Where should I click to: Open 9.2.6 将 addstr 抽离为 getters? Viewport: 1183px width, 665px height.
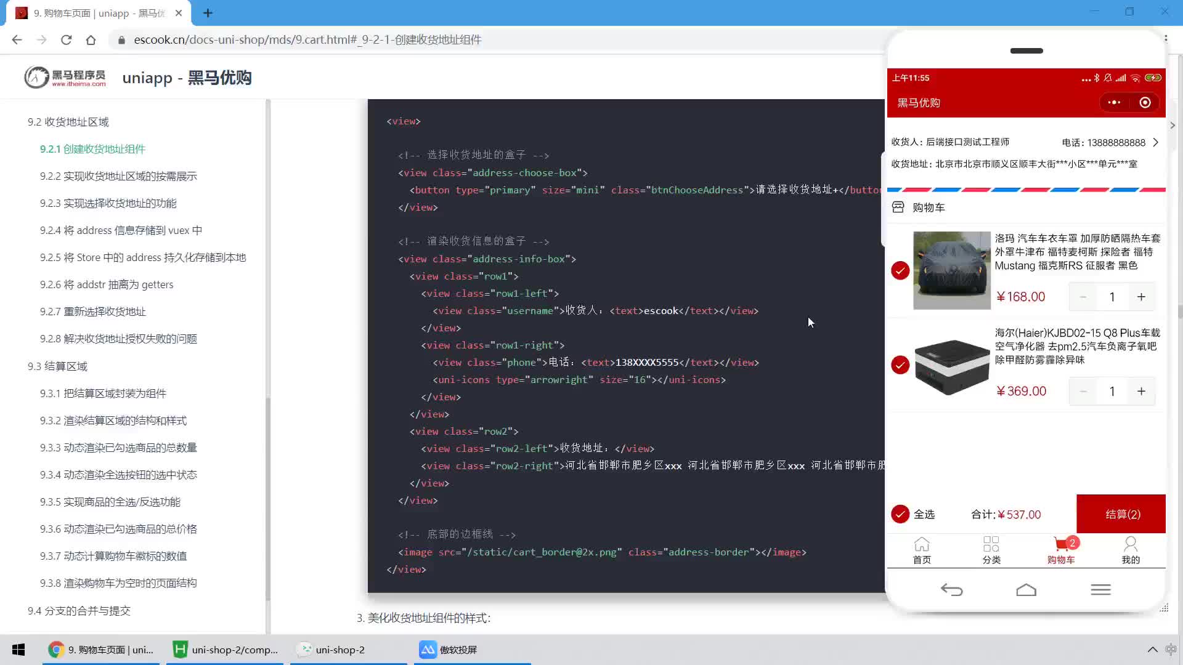[107, 284]
